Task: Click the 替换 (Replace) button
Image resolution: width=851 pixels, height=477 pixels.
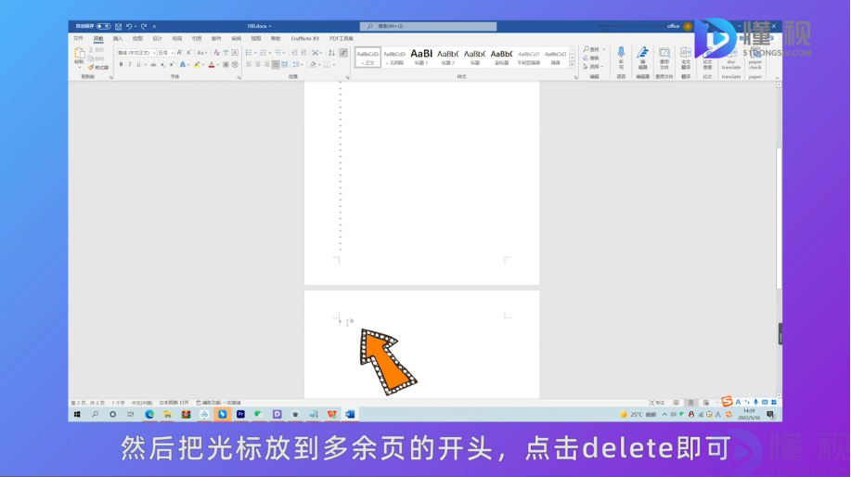Action: tap(591, 58)
